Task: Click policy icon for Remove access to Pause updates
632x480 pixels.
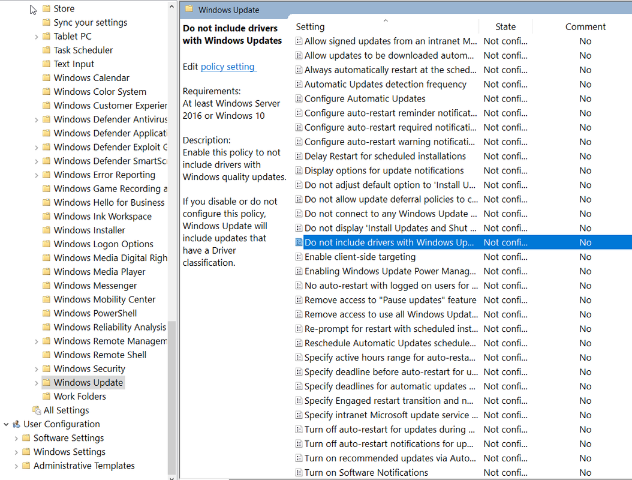Action: [299, 300]
